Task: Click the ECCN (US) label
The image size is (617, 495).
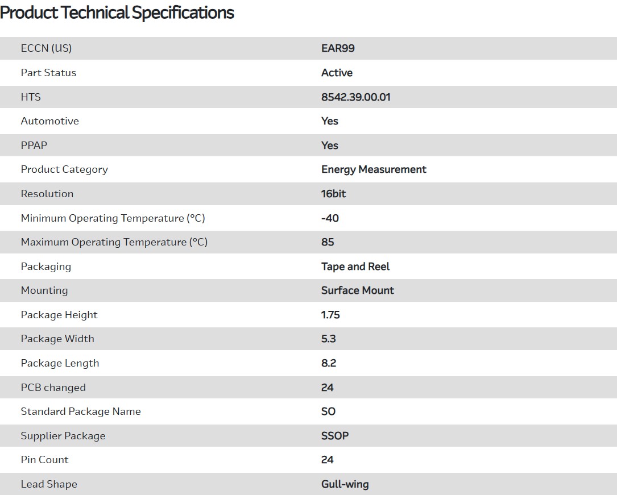Action: coord(46,48)
